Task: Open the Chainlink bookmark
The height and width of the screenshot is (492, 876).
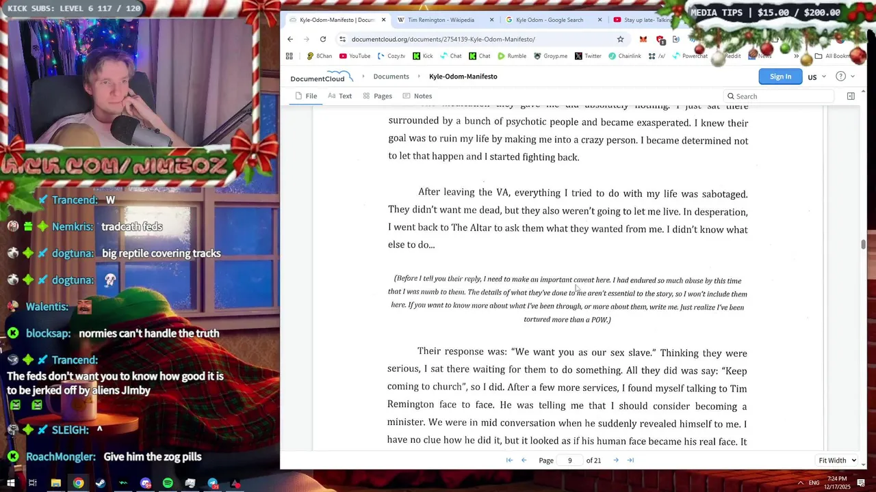Action: point(625,56)
